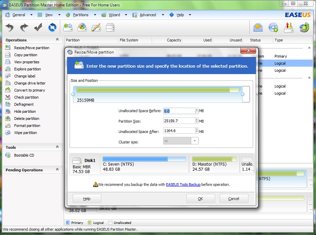Click the Change label pencil toolbar icon
The height and width of the screenshot is (235, 316).
pos(96,27)
